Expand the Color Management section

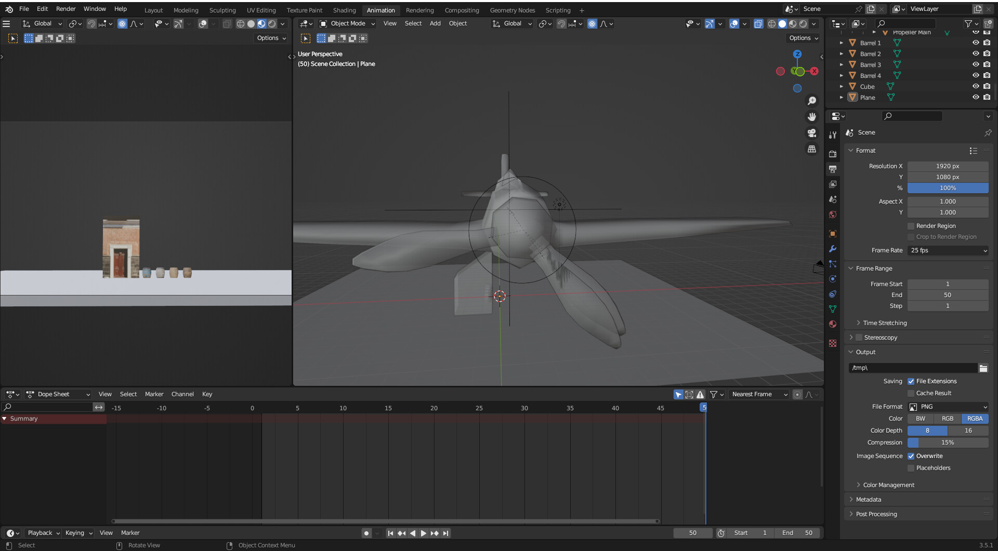[x=887, y=485]
